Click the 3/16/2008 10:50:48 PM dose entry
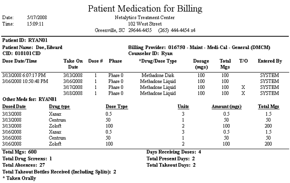Image resolution: width=290 pixels, height=183 pixels. click(25, 81)
